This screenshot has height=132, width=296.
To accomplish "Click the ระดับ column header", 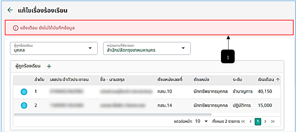I will [x=237, y=80].
